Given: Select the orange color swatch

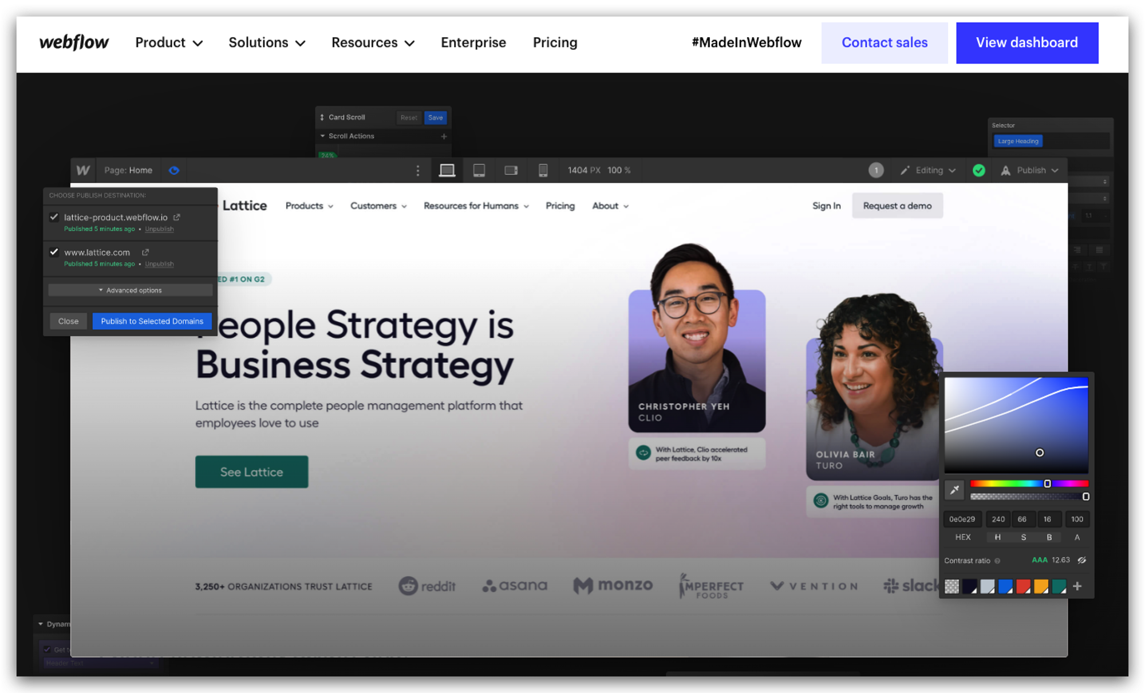Looking at the screenshot, I should [1041, 586].
